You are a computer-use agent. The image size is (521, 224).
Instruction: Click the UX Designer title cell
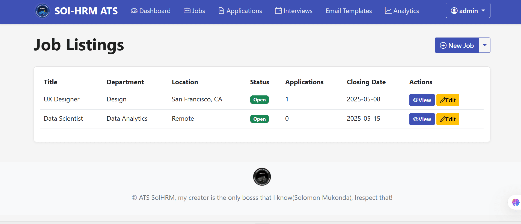[62, 99]
